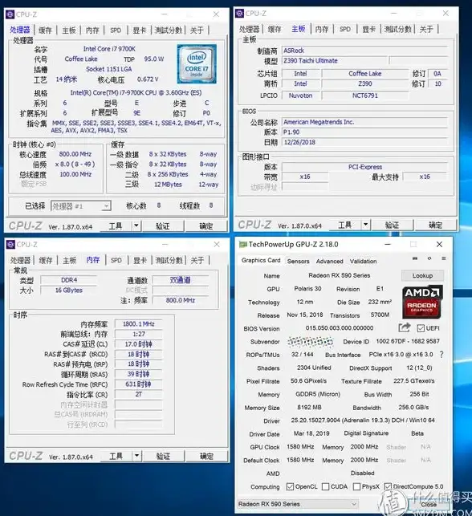The width and height of the screenshot is (472, 516).
Task: Click CPU-Z app icon in memory window title bar
Action: tap(11, 245)
